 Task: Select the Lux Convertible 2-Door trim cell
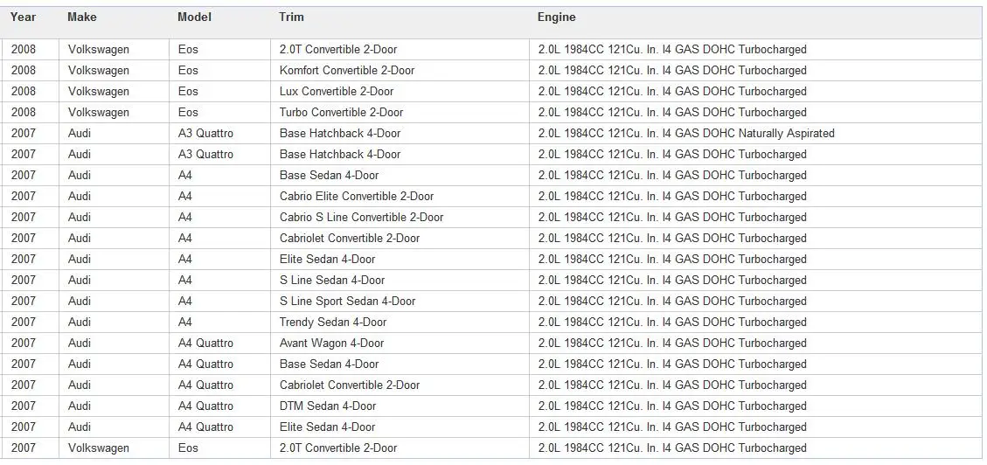(x=337, y=92)
